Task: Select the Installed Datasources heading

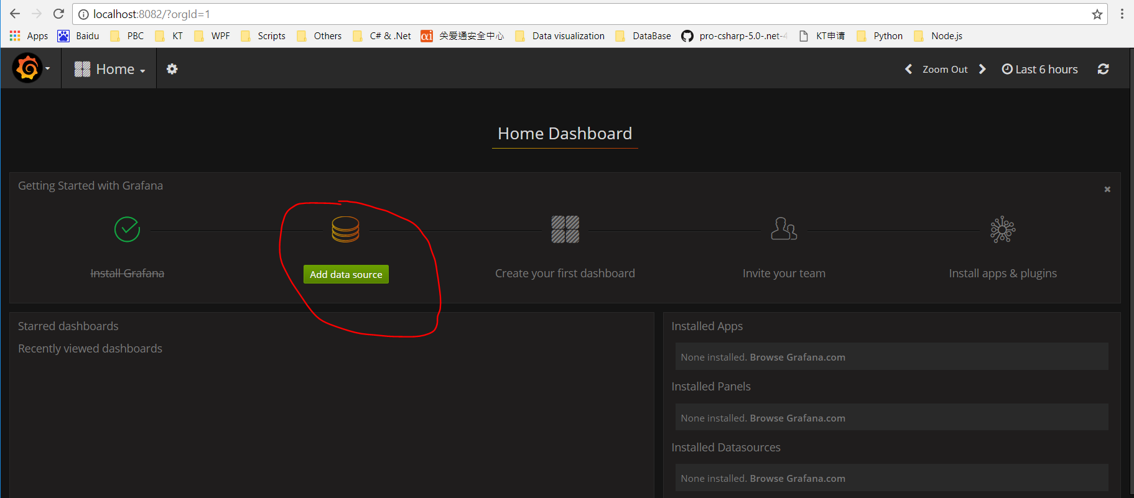Action: pos(726,447)
